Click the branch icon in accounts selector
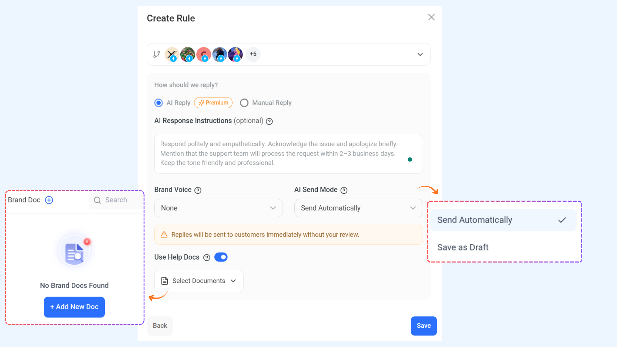Screen dimensions: 617x347 [x=156, y=54]
